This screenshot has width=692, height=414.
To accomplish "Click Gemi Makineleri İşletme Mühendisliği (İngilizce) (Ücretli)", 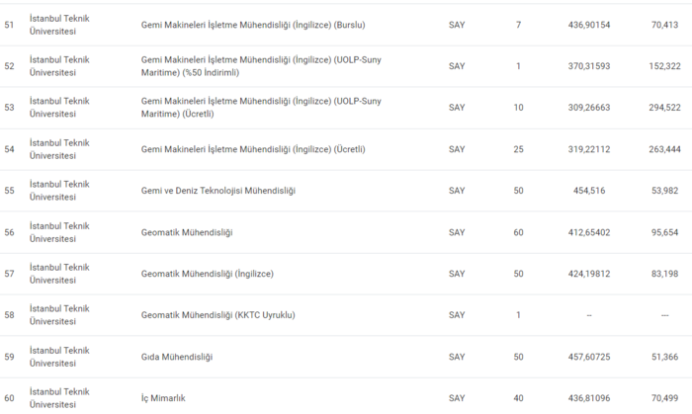I will 253,149.
